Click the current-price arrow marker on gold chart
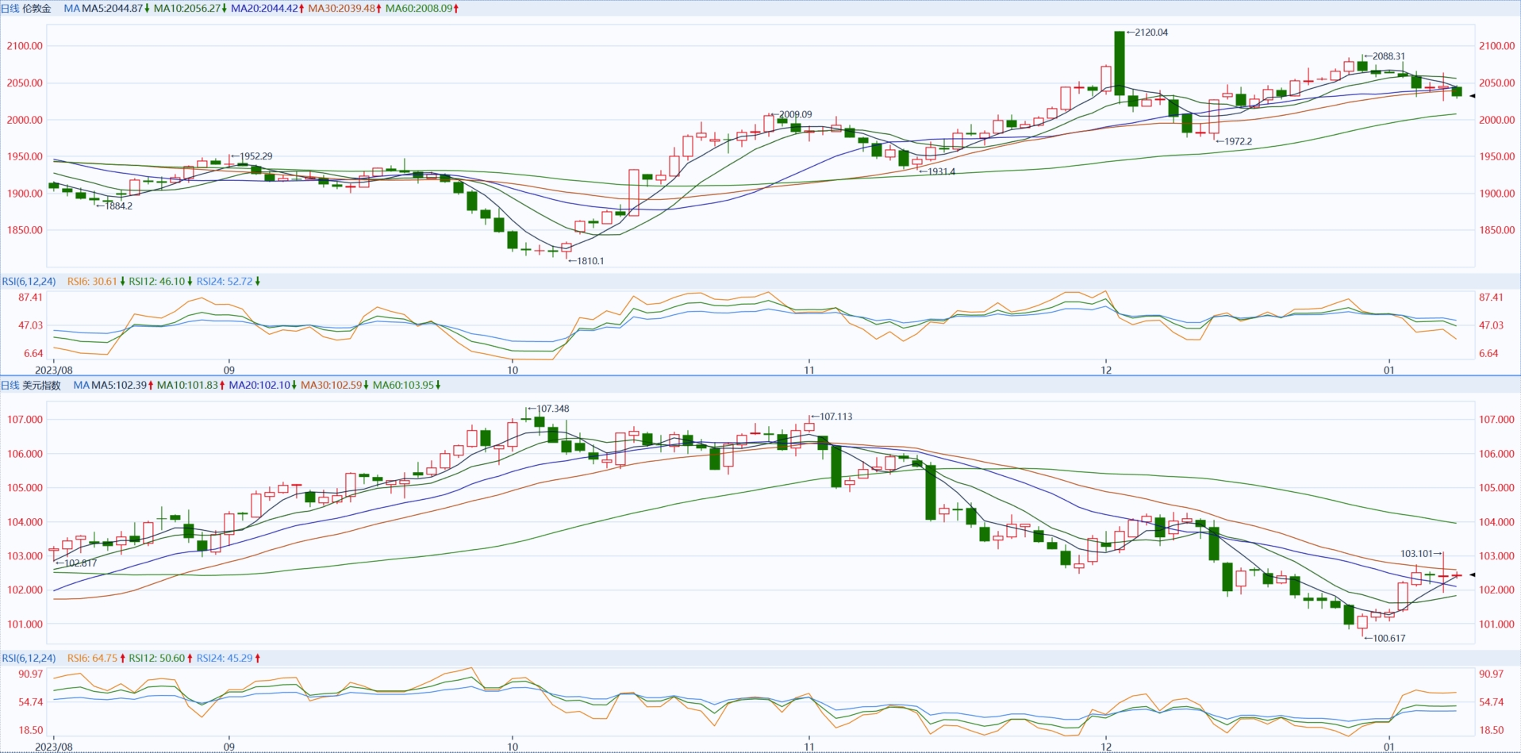Screen dimensions: 1521x753 pyautogui.click(x=1472, y=96)
